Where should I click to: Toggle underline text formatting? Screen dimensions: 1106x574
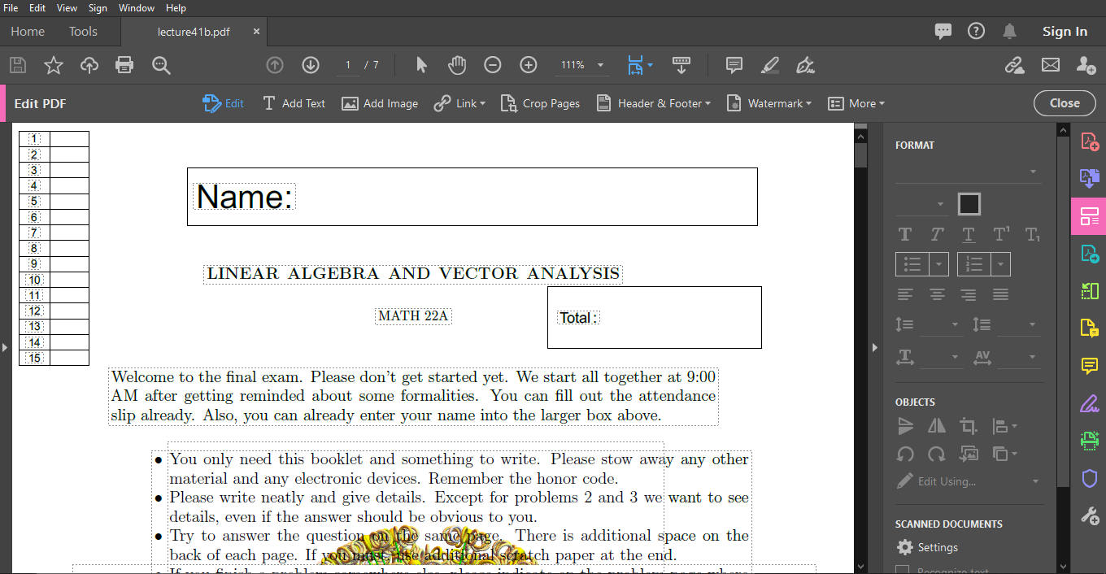[968, 234]
